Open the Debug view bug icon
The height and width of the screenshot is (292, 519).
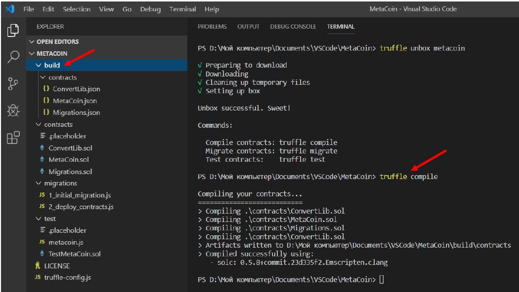(13, 111)
